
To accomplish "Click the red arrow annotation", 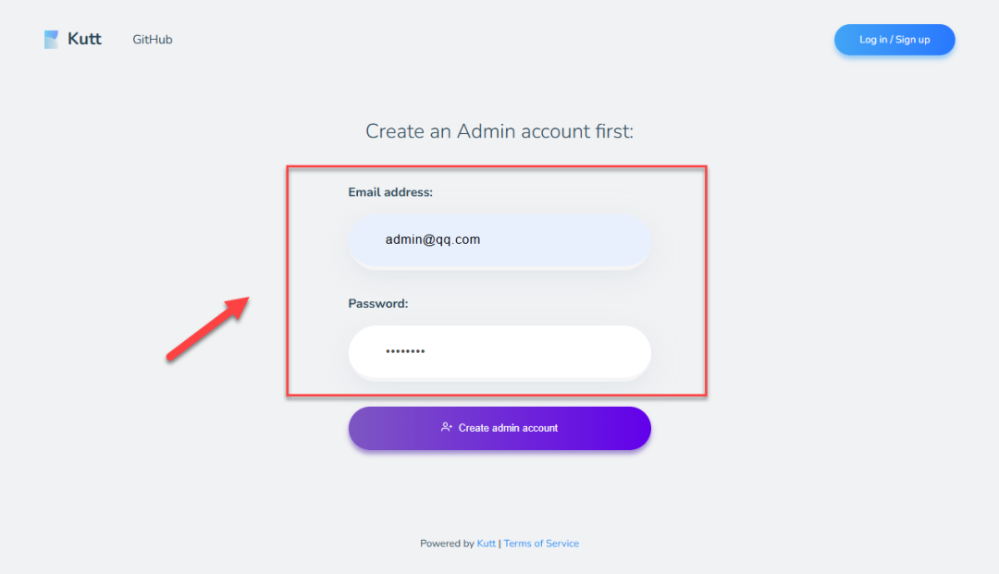I will point(207,329).
